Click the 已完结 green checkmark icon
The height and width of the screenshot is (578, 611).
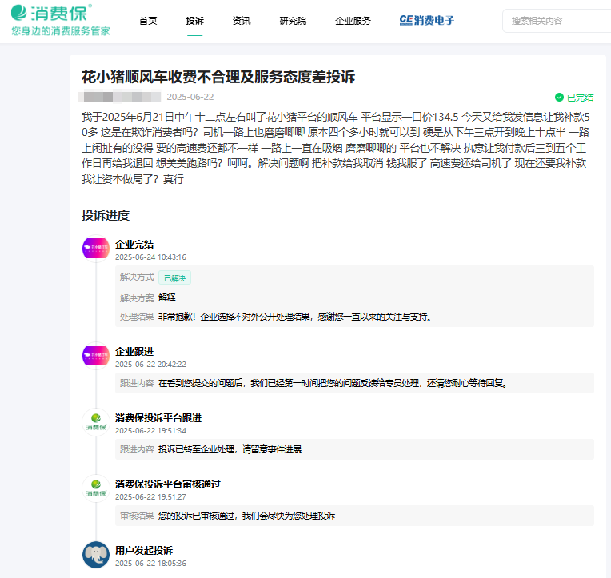click(x=559, y=97)
